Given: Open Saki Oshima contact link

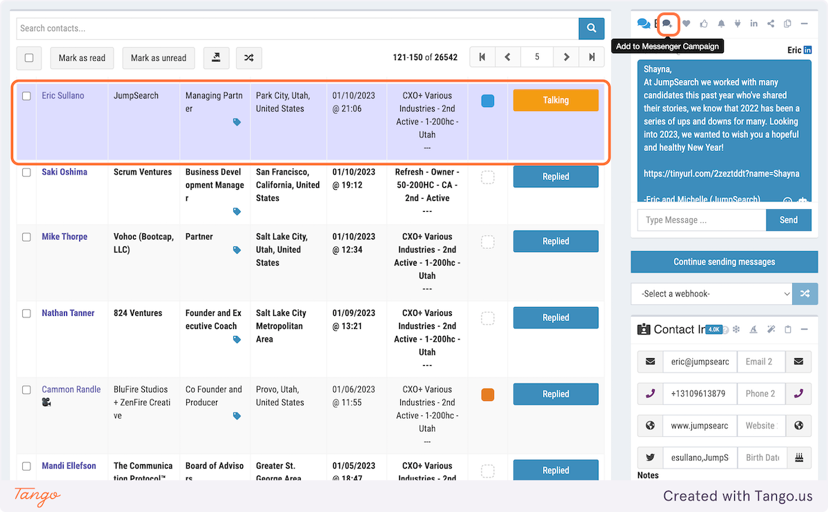Looking at the screenshot, I should 64,173.
